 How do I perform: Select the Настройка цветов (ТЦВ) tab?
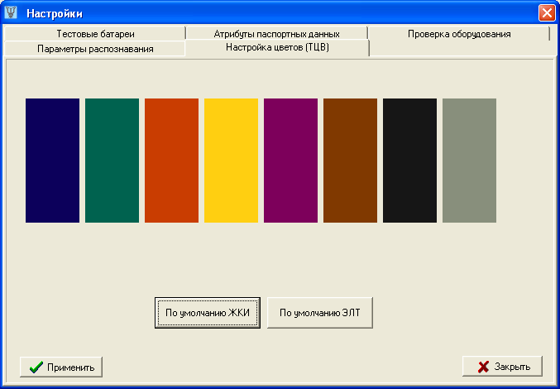point(277,47)
